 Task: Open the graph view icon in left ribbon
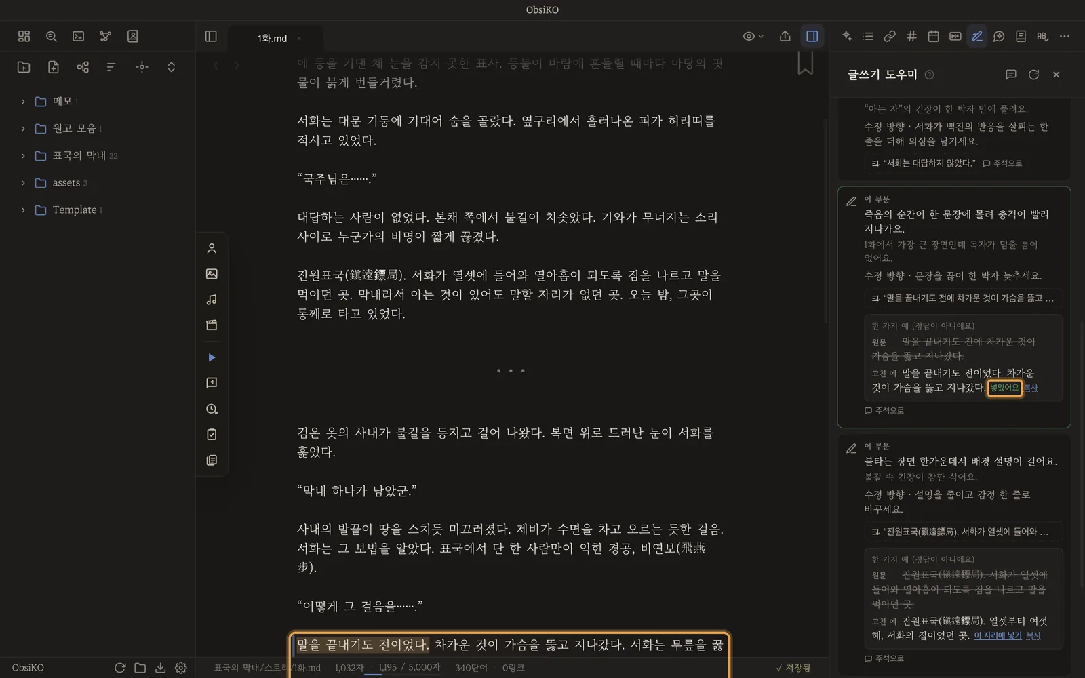[105, 36]
